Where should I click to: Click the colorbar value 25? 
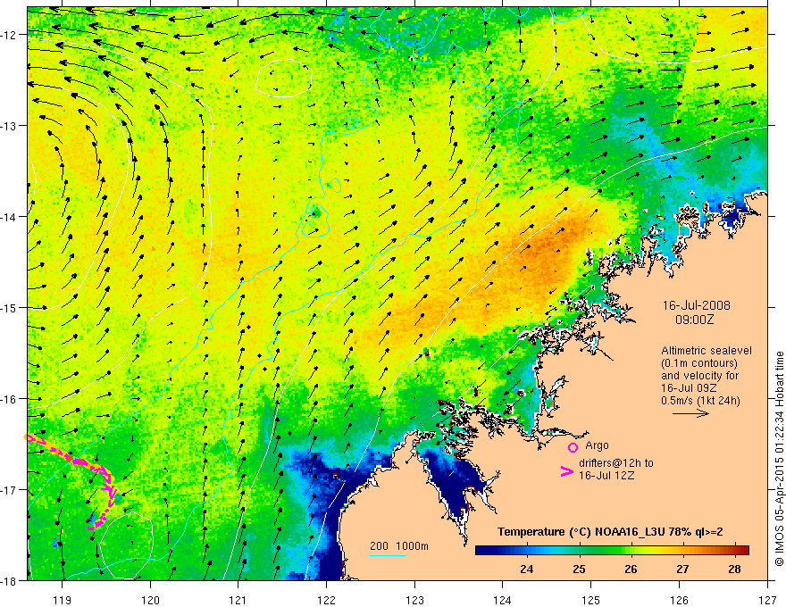click(579, 569)
